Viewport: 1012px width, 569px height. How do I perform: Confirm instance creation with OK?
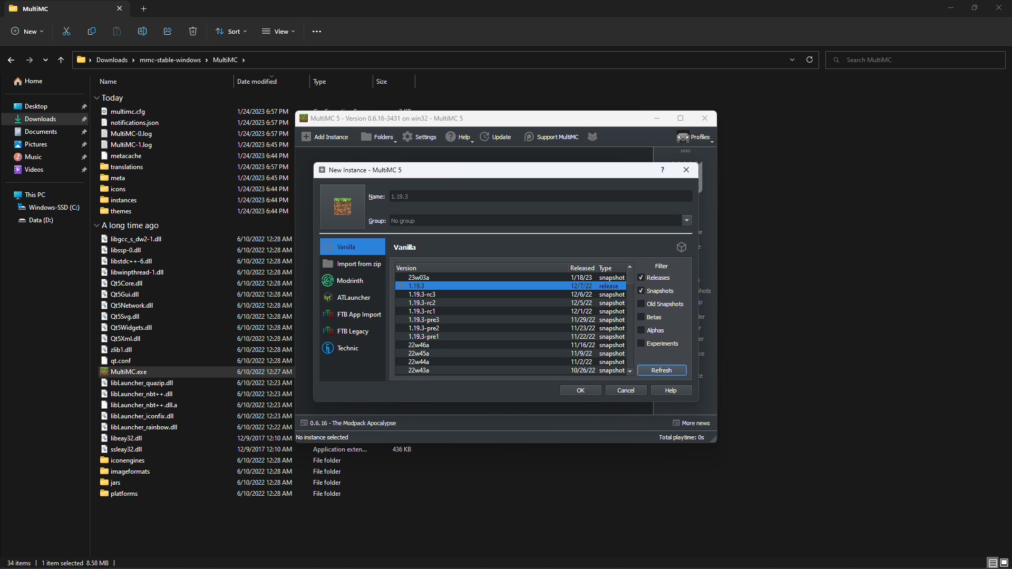pos(580,390)
